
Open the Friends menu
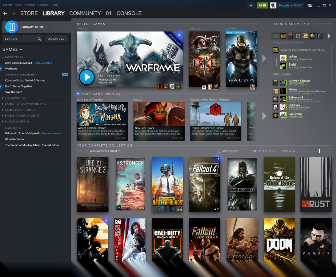[x=30, y=5]
